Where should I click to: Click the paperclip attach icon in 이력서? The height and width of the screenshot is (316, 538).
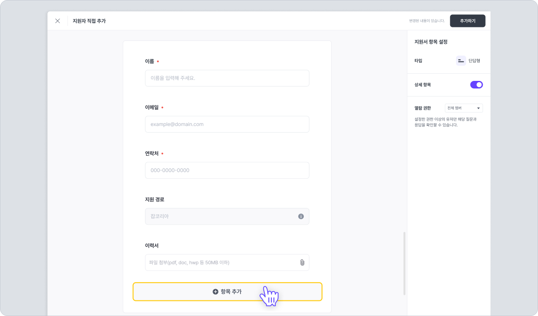click(302, 262)
